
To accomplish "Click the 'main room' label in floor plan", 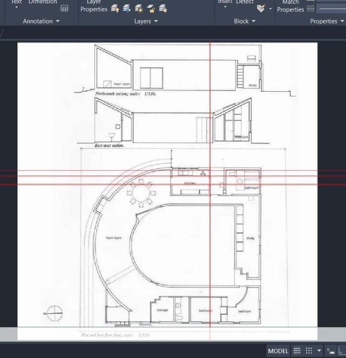I will (114, 238).
